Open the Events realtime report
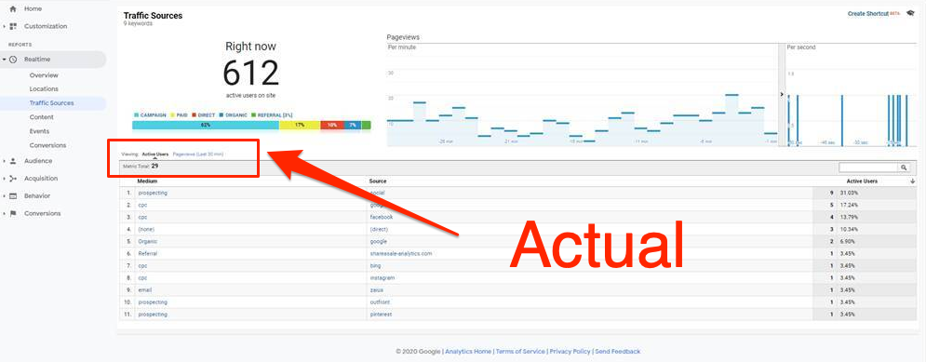This screenshot has height=362, width=926. pos(40,131)
